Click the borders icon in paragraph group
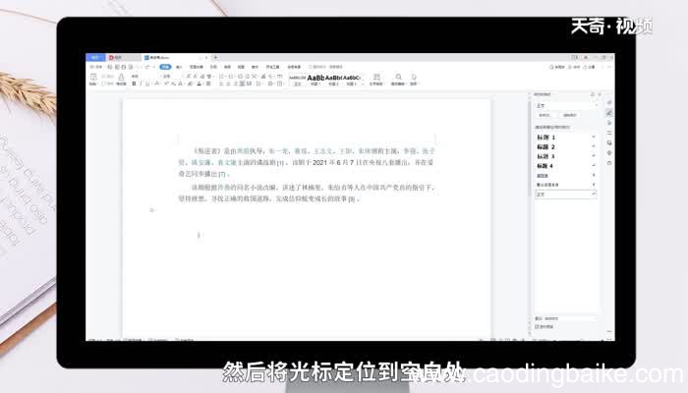Screen dimensions: 688x393 pyautogui.click(x=279, y=84)
